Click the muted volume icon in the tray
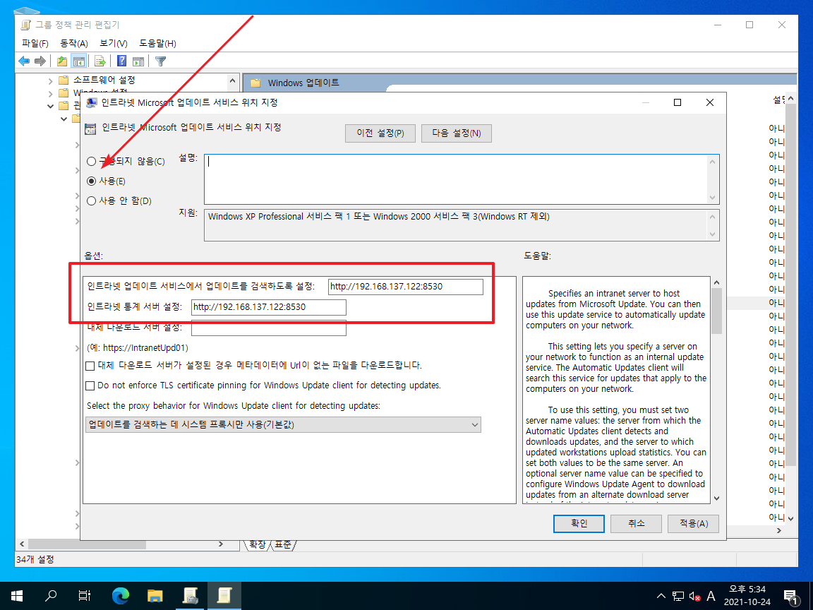 (694, 597)
